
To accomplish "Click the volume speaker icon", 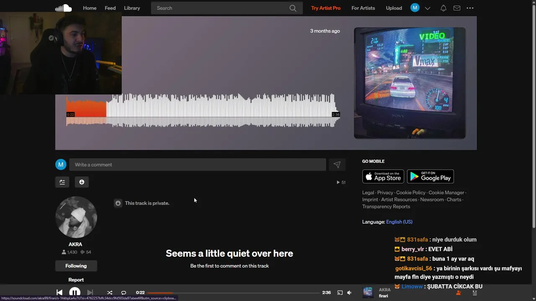I will [x=349, y=293].
